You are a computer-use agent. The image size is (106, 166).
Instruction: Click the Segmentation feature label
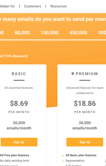75,161
